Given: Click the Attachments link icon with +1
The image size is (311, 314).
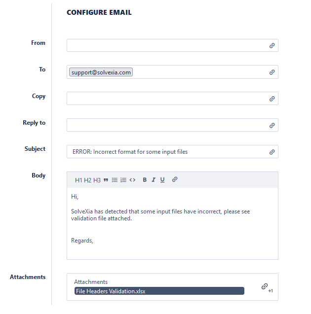Looking at the screenshot, I should (x=265, y=286).
